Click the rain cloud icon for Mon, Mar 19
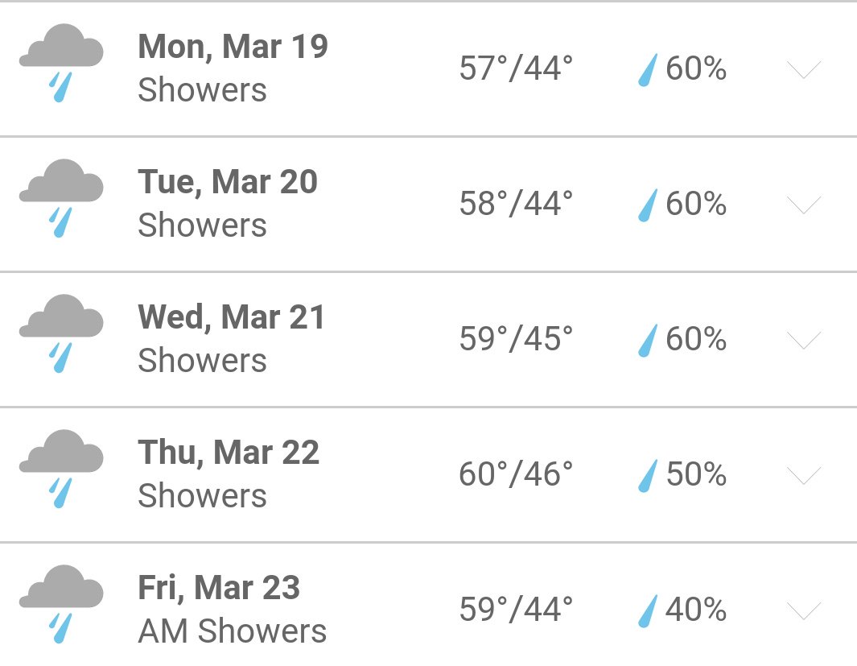 pyautogui.click(x=61, y=63)
